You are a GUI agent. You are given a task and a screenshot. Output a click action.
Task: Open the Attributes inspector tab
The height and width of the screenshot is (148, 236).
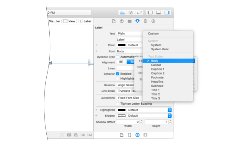[x=138, y=21]
